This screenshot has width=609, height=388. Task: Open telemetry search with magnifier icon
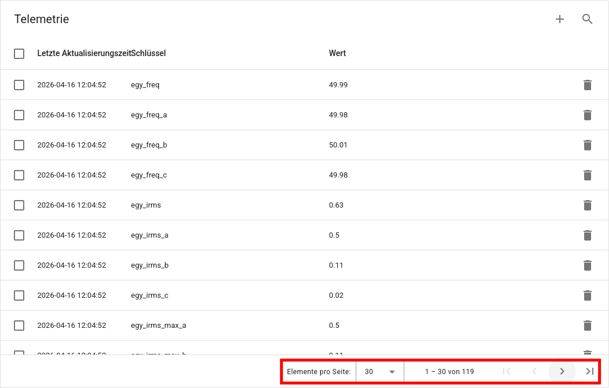(587, 19)
